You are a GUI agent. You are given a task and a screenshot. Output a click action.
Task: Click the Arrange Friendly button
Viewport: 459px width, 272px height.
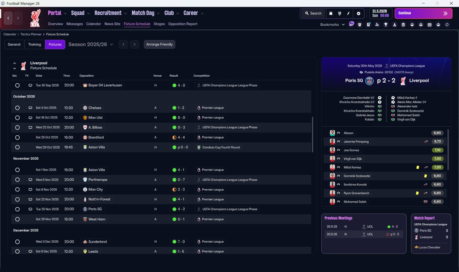(160, 44)
